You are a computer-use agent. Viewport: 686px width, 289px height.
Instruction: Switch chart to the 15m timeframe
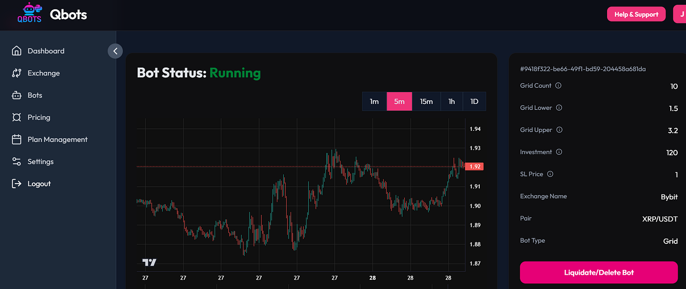426,101
